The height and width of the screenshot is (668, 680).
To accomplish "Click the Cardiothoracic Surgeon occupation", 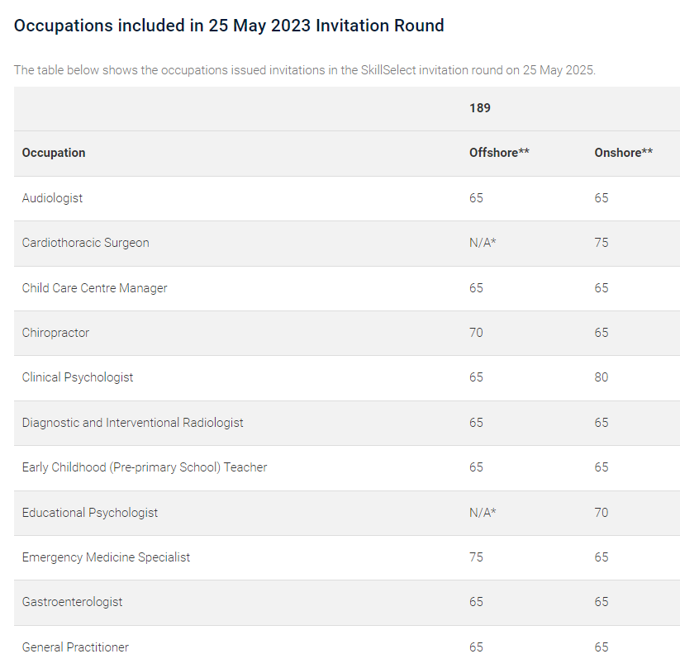I will coord(86,243).
